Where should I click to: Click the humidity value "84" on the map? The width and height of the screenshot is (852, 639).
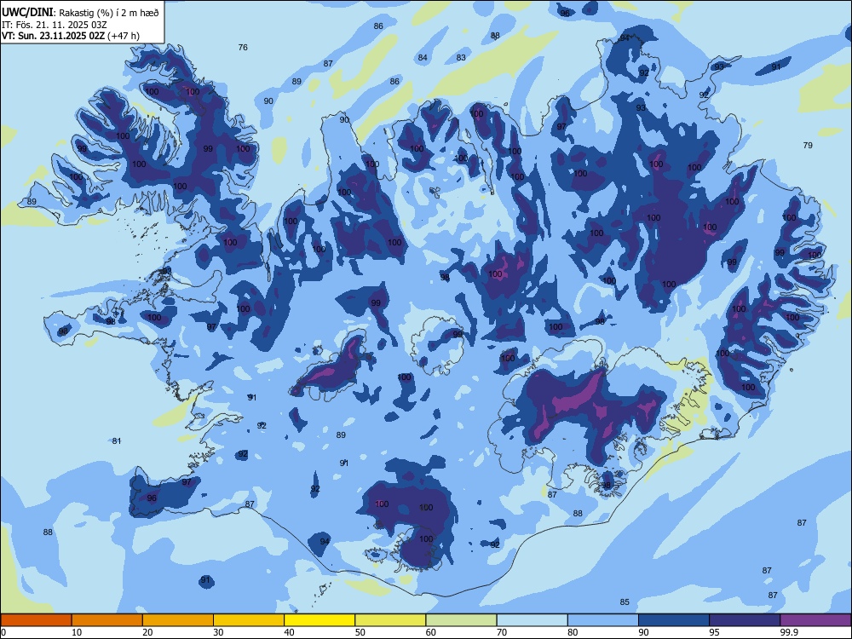pos(423,58)
